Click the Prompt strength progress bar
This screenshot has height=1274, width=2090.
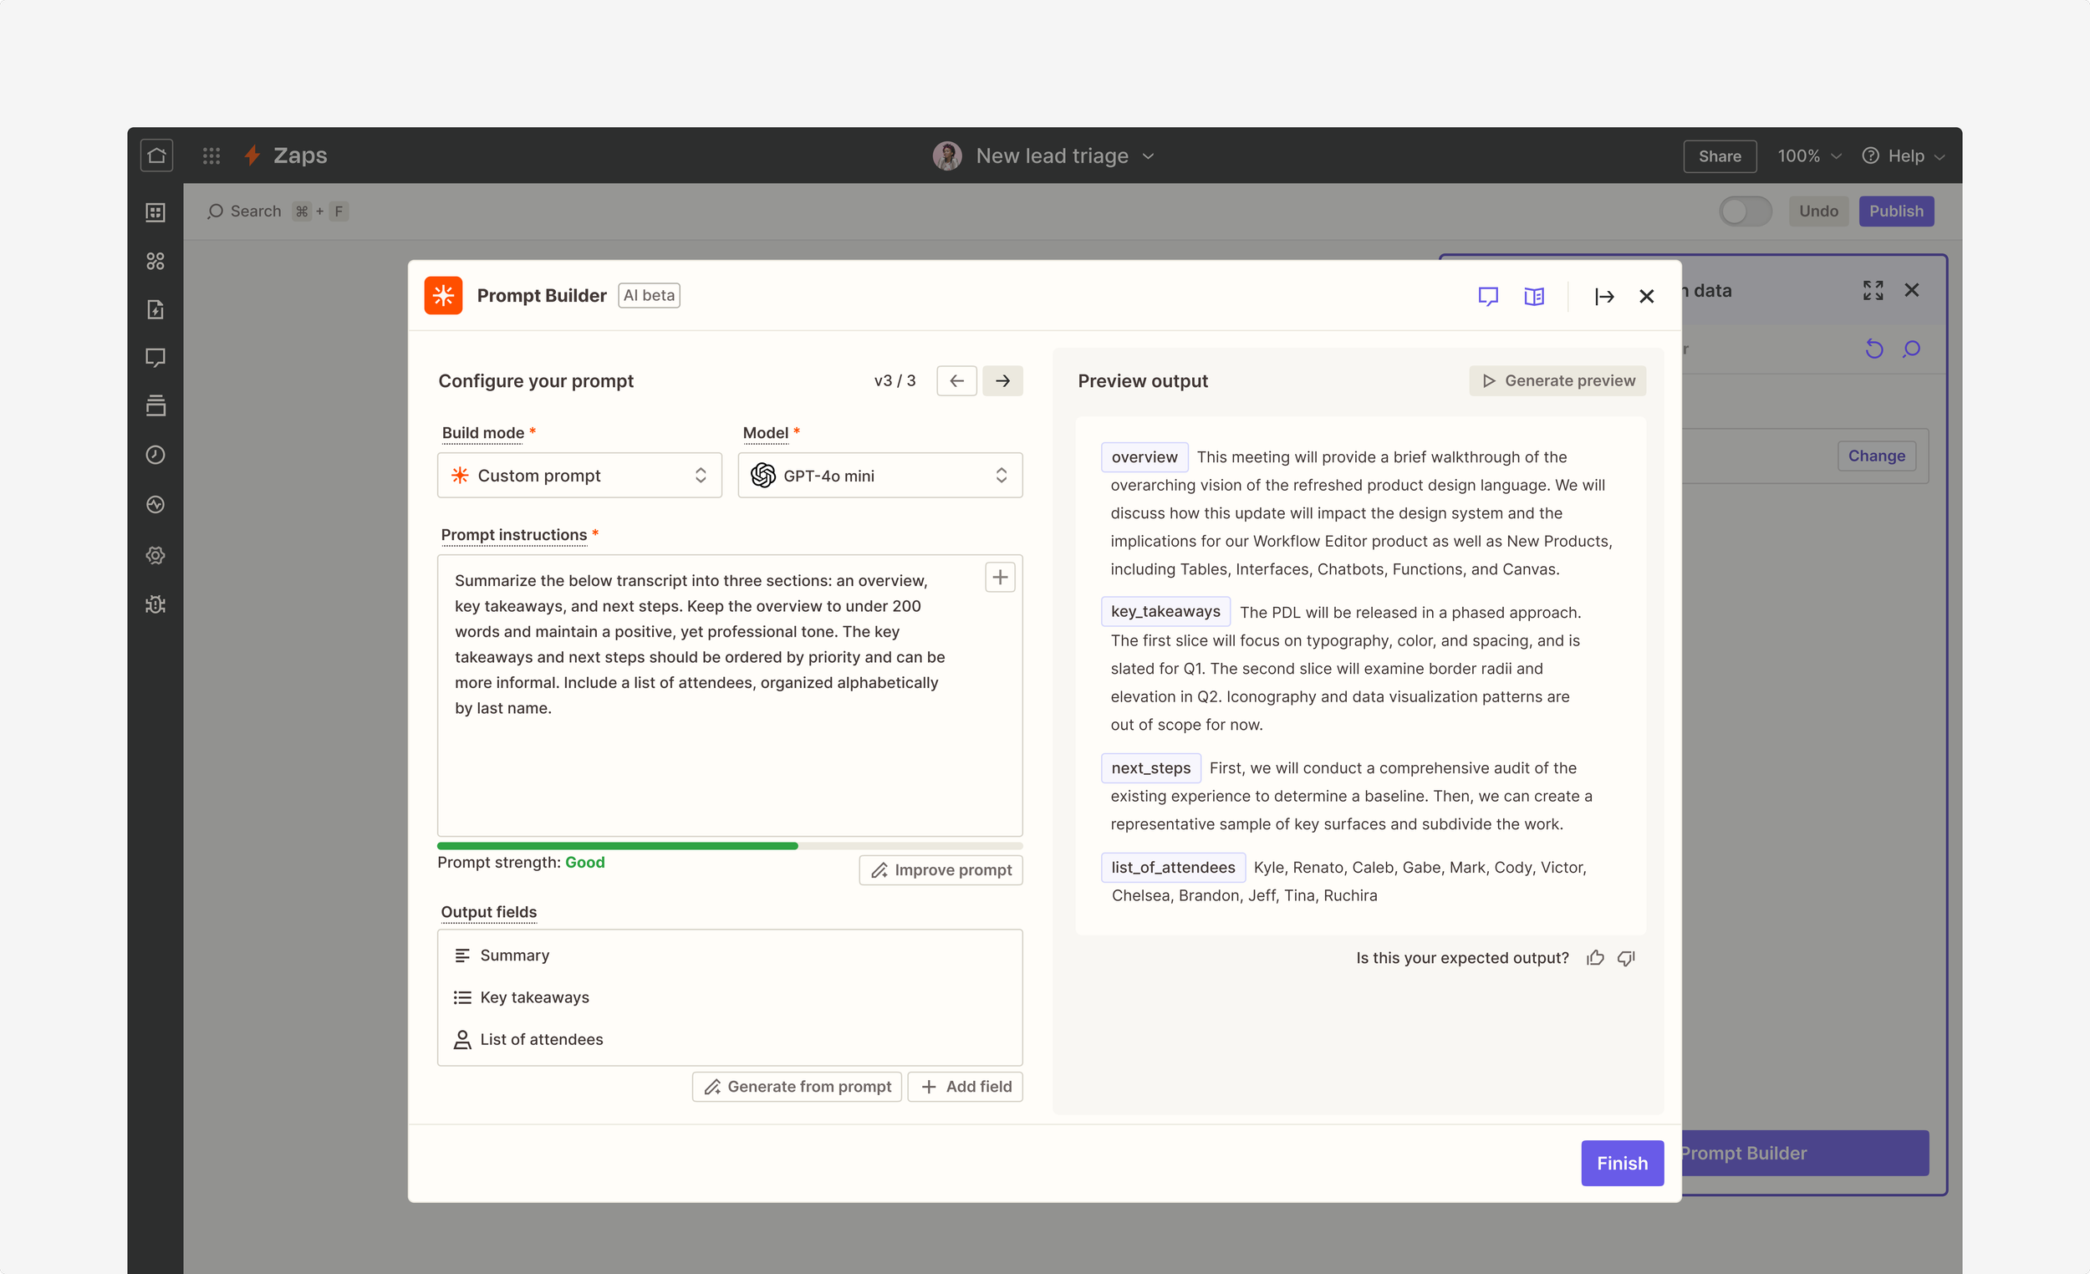pos(730,846)
